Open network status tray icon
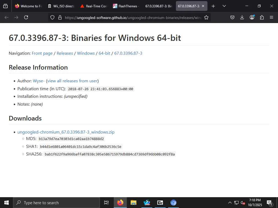The image size is (278, 208). pos(236,203)
